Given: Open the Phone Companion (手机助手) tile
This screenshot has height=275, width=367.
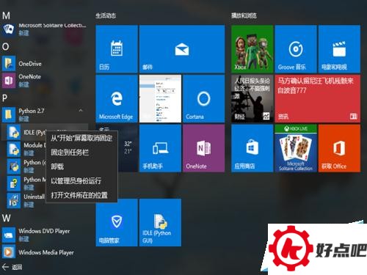Looking at the screenshot, I should 160,148.
